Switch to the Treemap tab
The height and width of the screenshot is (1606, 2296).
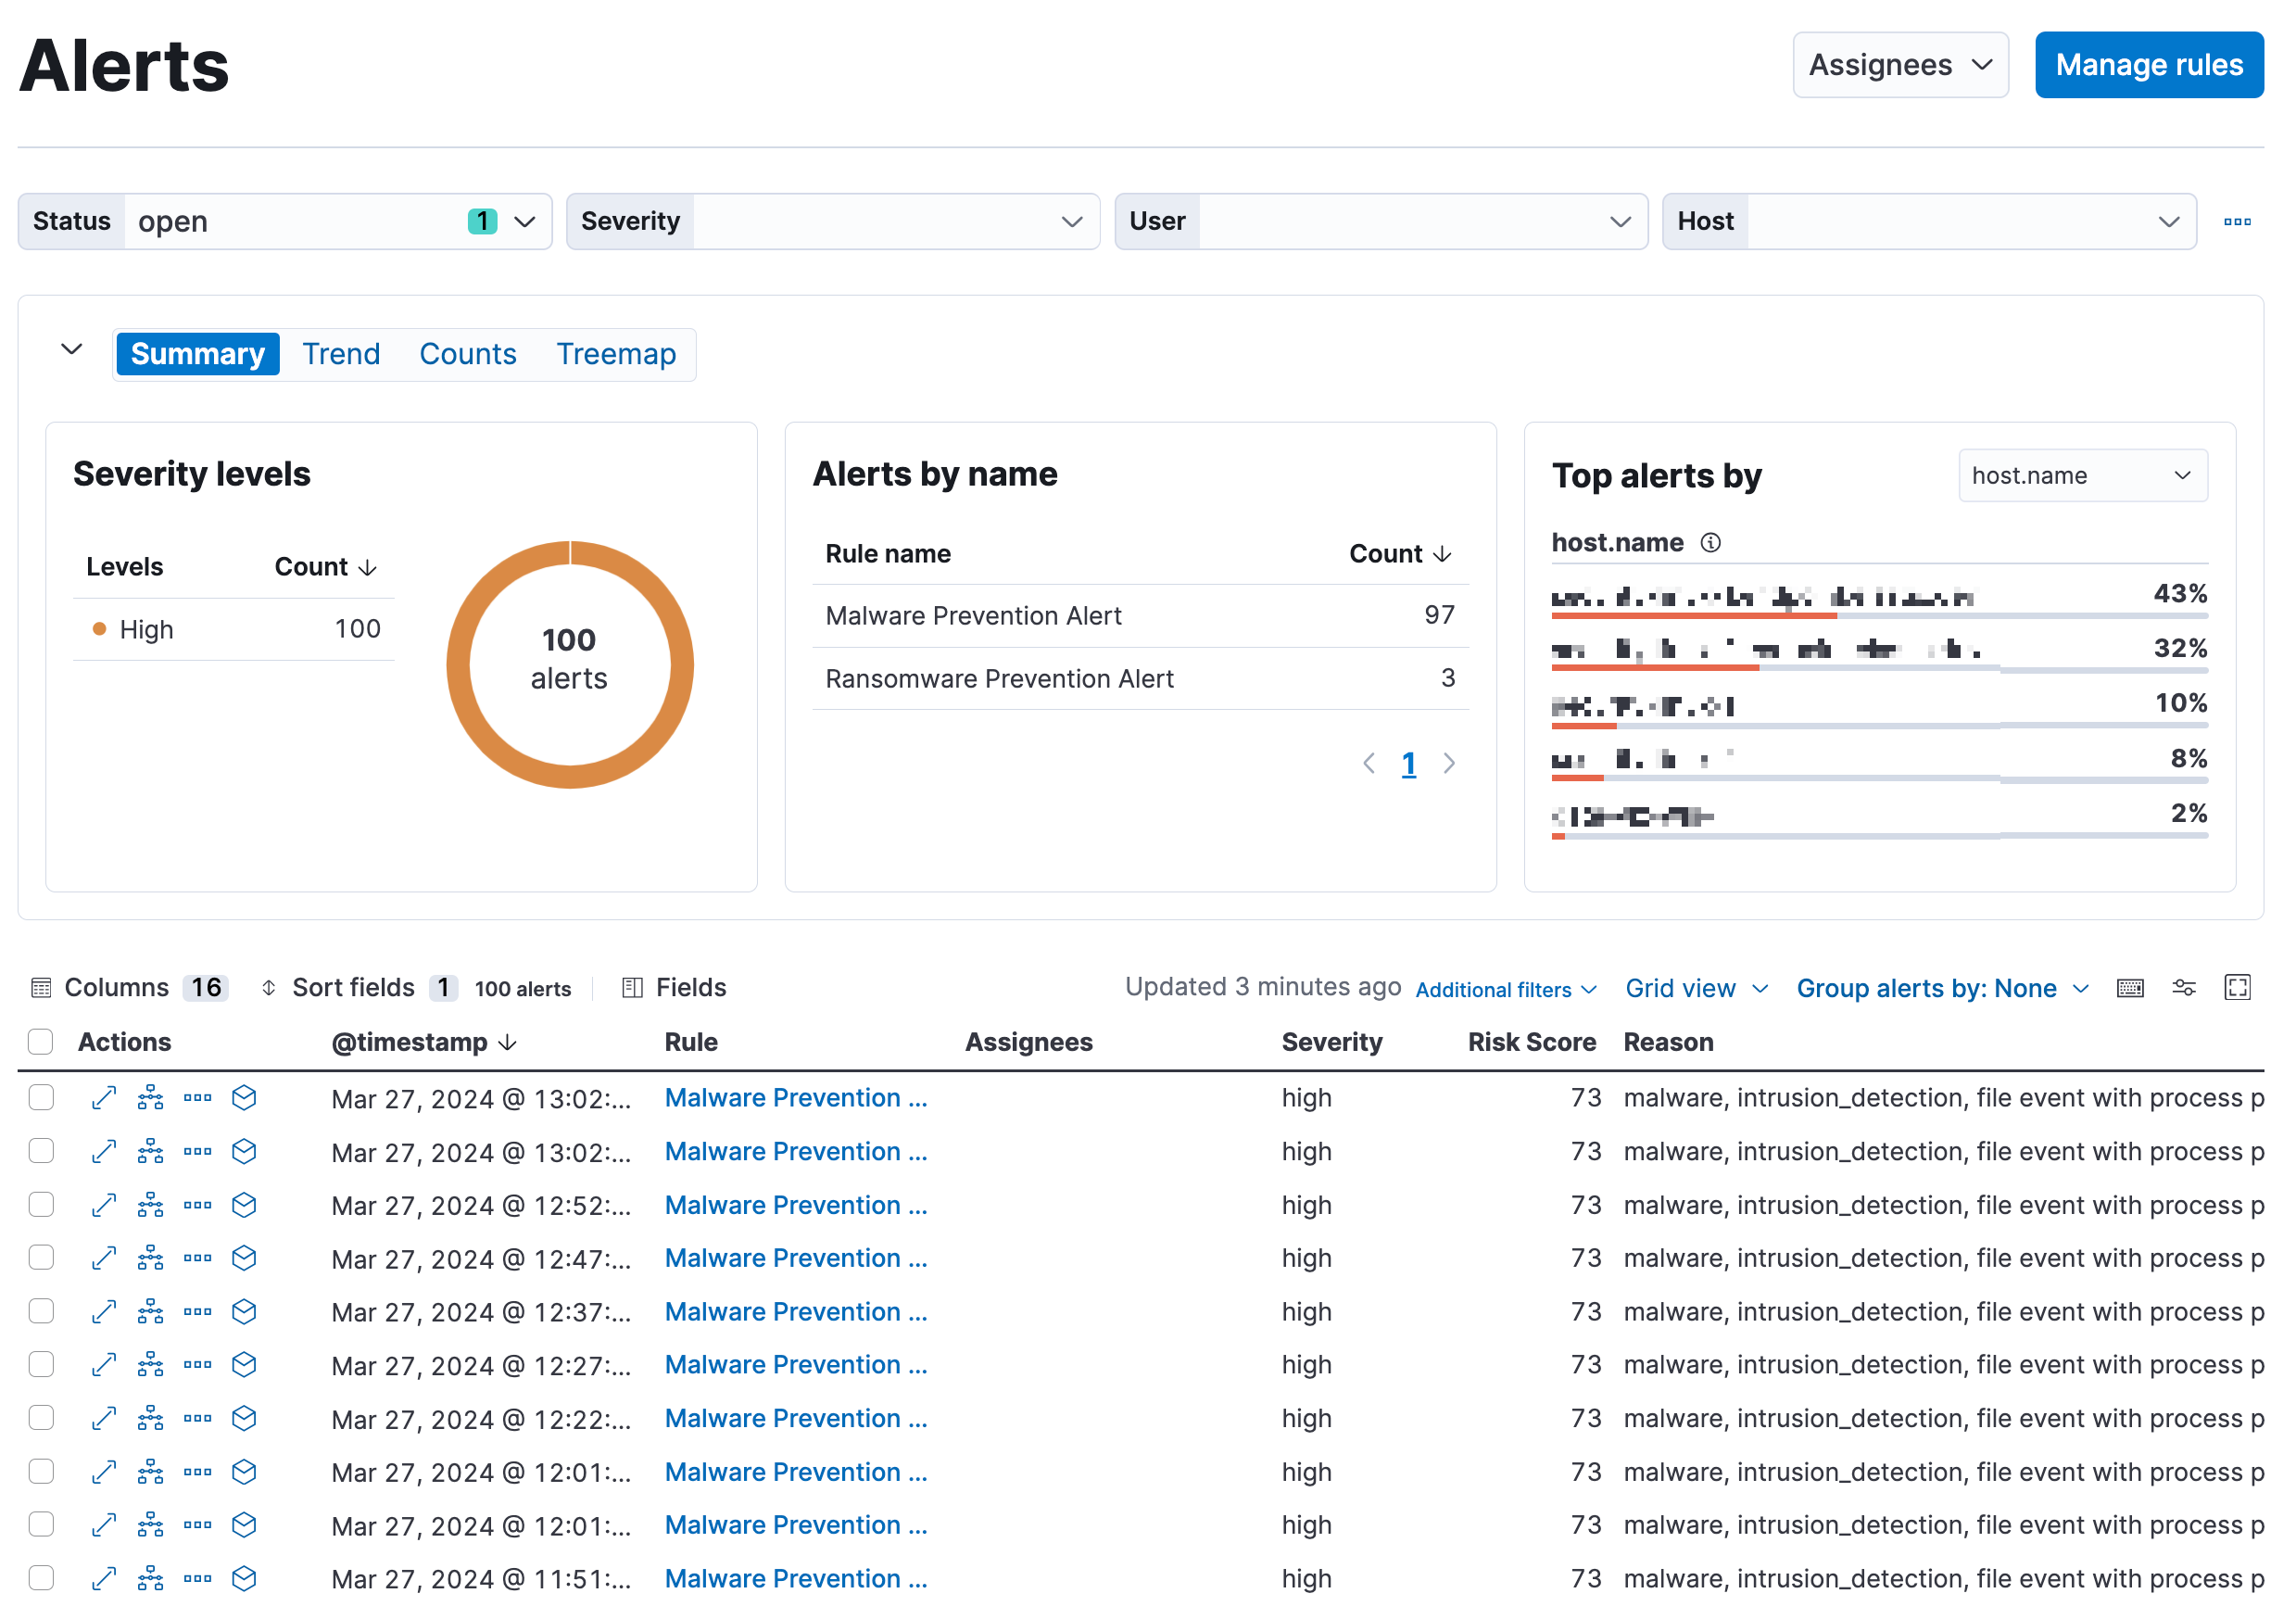(616, 354)
